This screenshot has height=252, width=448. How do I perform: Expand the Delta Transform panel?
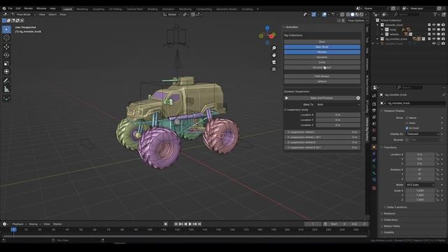tap(385, 207)
